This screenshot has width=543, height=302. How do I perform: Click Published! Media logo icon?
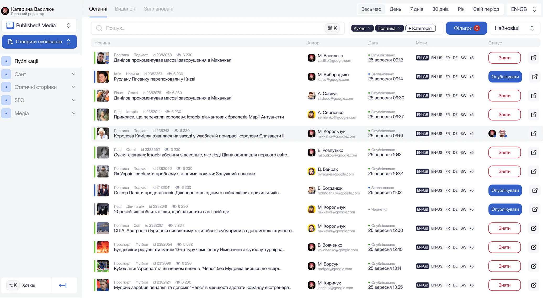pyautogui.click(x=10, y=25)
